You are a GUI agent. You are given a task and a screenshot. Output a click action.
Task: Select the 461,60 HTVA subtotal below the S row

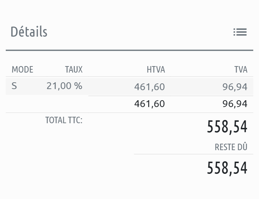pos(149,104)
